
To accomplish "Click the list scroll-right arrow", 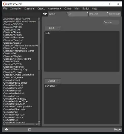I will [x=37, y=124].
